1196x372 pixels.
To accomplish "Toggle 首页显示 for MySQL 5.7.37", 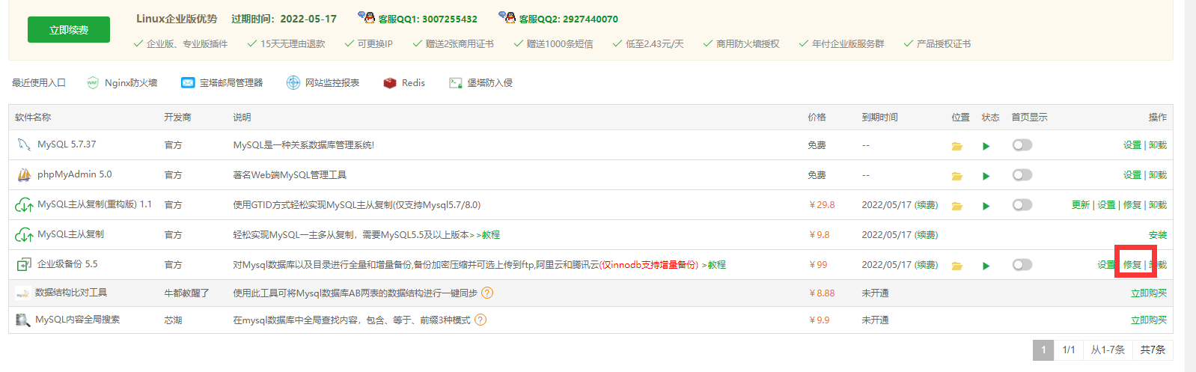I will [1022, 145].
